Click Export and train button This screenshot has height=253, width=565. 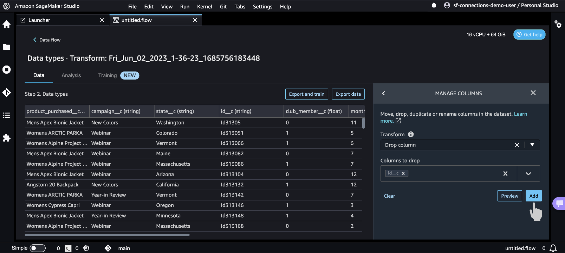[x=307, y=94]
